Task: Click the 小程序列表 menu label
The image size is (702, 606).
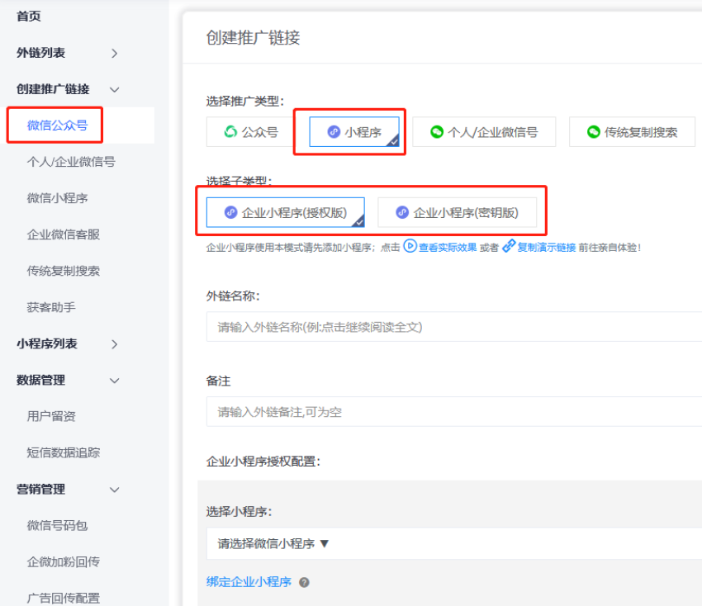Action: click(47, 343)
